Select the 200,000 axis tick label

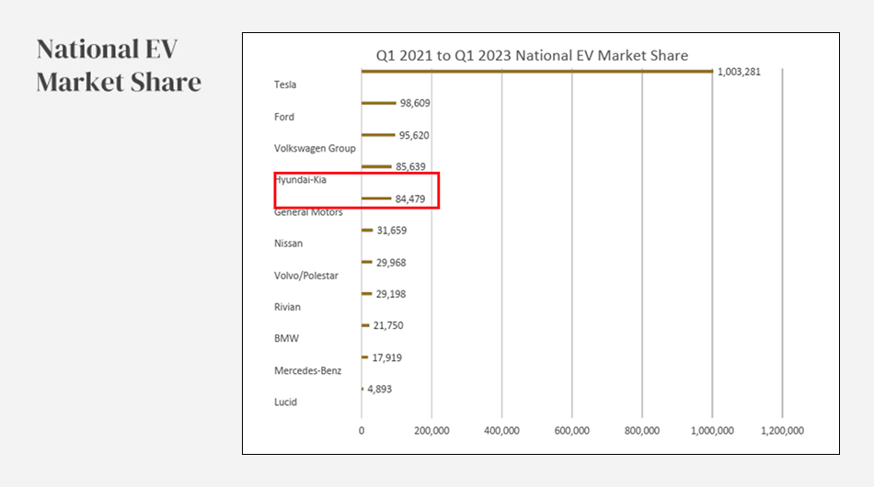coord(431,431)
